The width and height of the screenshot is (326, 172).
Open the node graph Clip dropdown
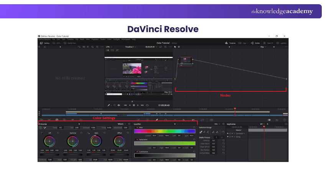pyautogui.click(x=263, y=47)
